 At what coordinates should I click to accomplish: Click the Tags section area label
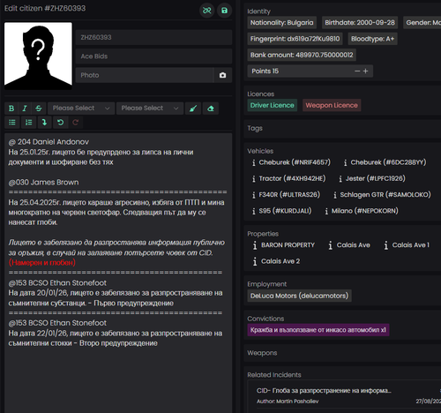[255, 128]
